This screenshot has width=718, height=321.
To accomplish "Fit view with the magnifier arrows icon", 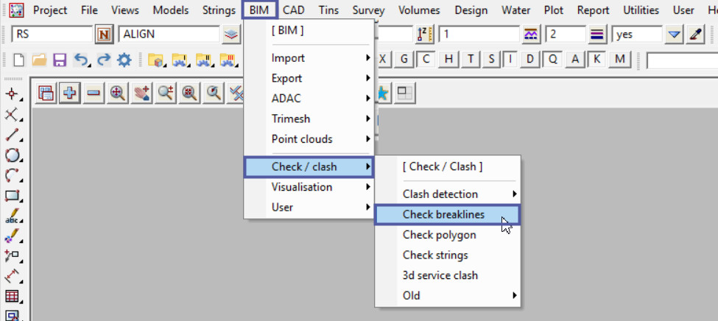I will pos(118,93).
